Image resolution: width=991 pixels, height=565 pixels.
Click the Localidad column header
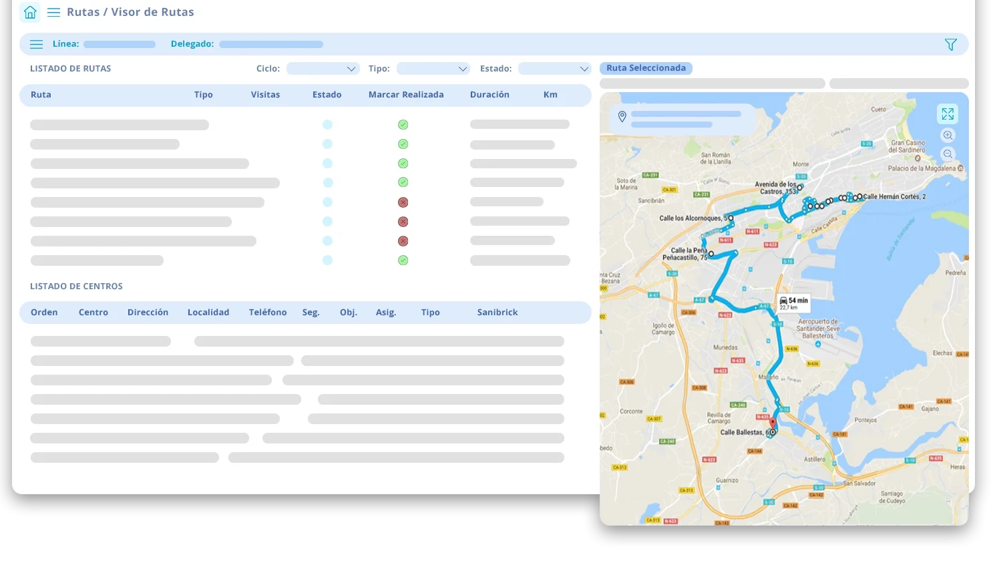(x=208, y=313)
